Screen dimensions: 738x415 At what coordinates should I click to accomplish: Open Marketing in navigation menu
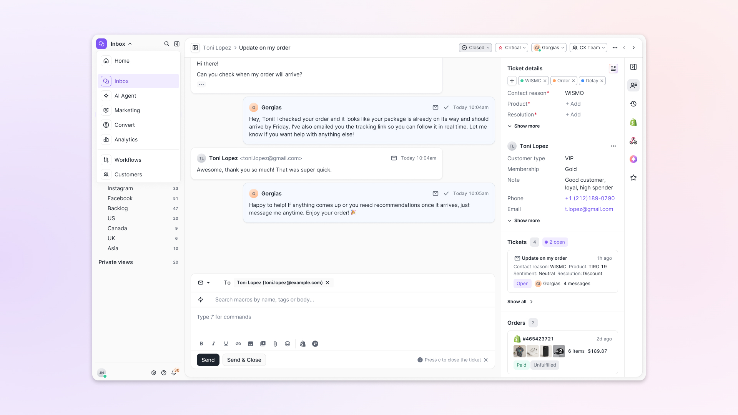click(x=138, y=110)
